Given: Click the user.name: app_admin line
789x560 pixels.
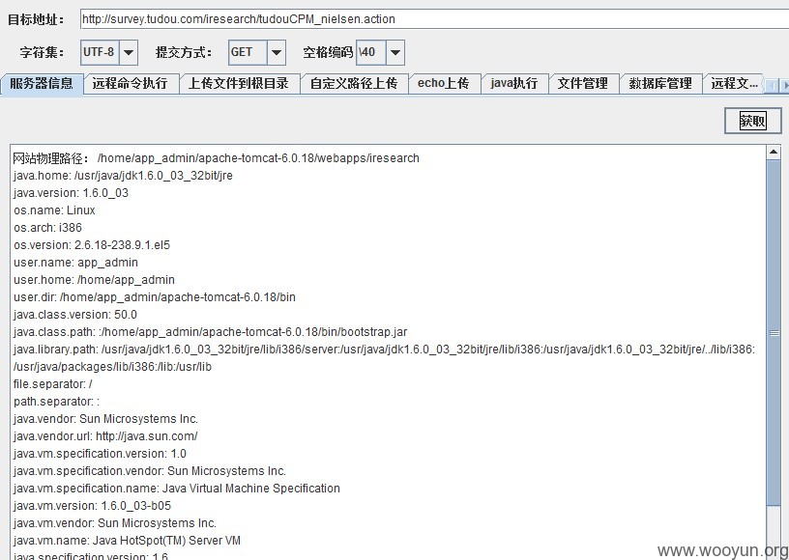Looking at the screenshot, I should pos(75,263).
